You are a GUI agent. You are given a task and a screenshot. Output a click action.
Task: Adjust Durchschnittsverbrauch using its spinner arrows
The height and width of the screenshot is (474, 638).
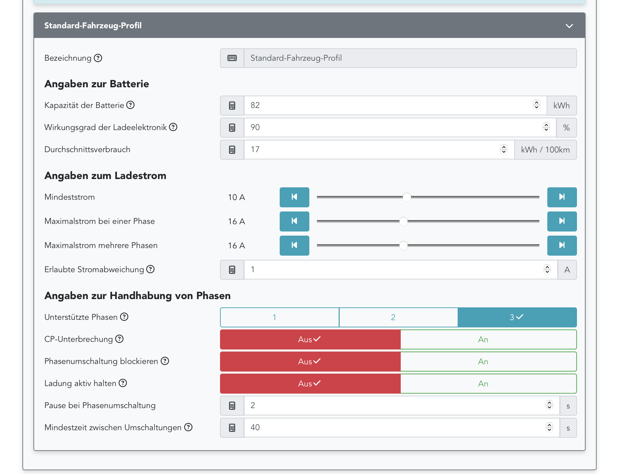tap(504, 149)
